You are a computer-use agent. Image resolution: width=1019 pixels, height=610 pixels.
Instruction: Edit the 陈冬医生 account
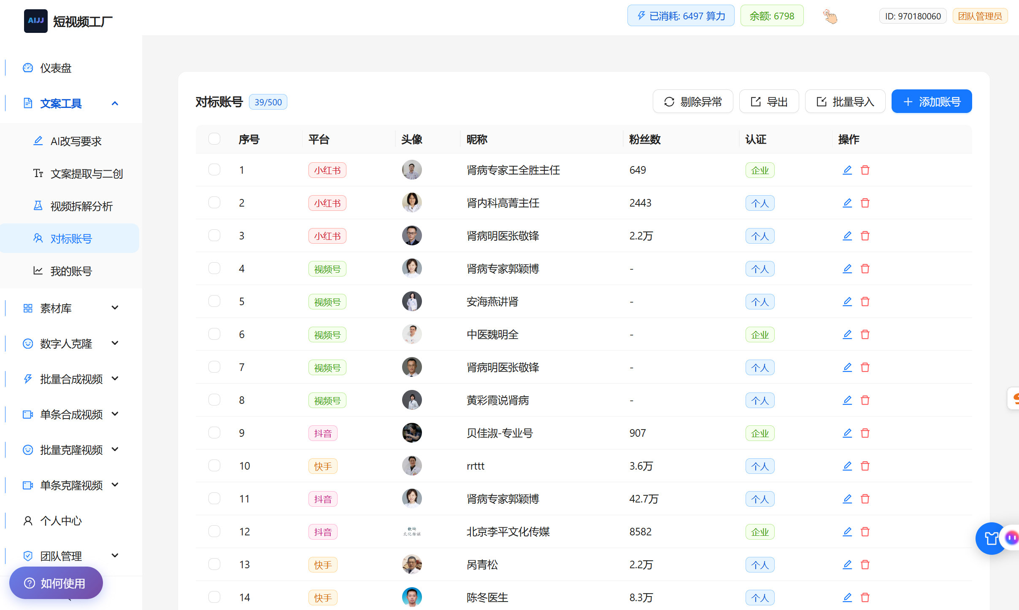(x=847, y=597)
